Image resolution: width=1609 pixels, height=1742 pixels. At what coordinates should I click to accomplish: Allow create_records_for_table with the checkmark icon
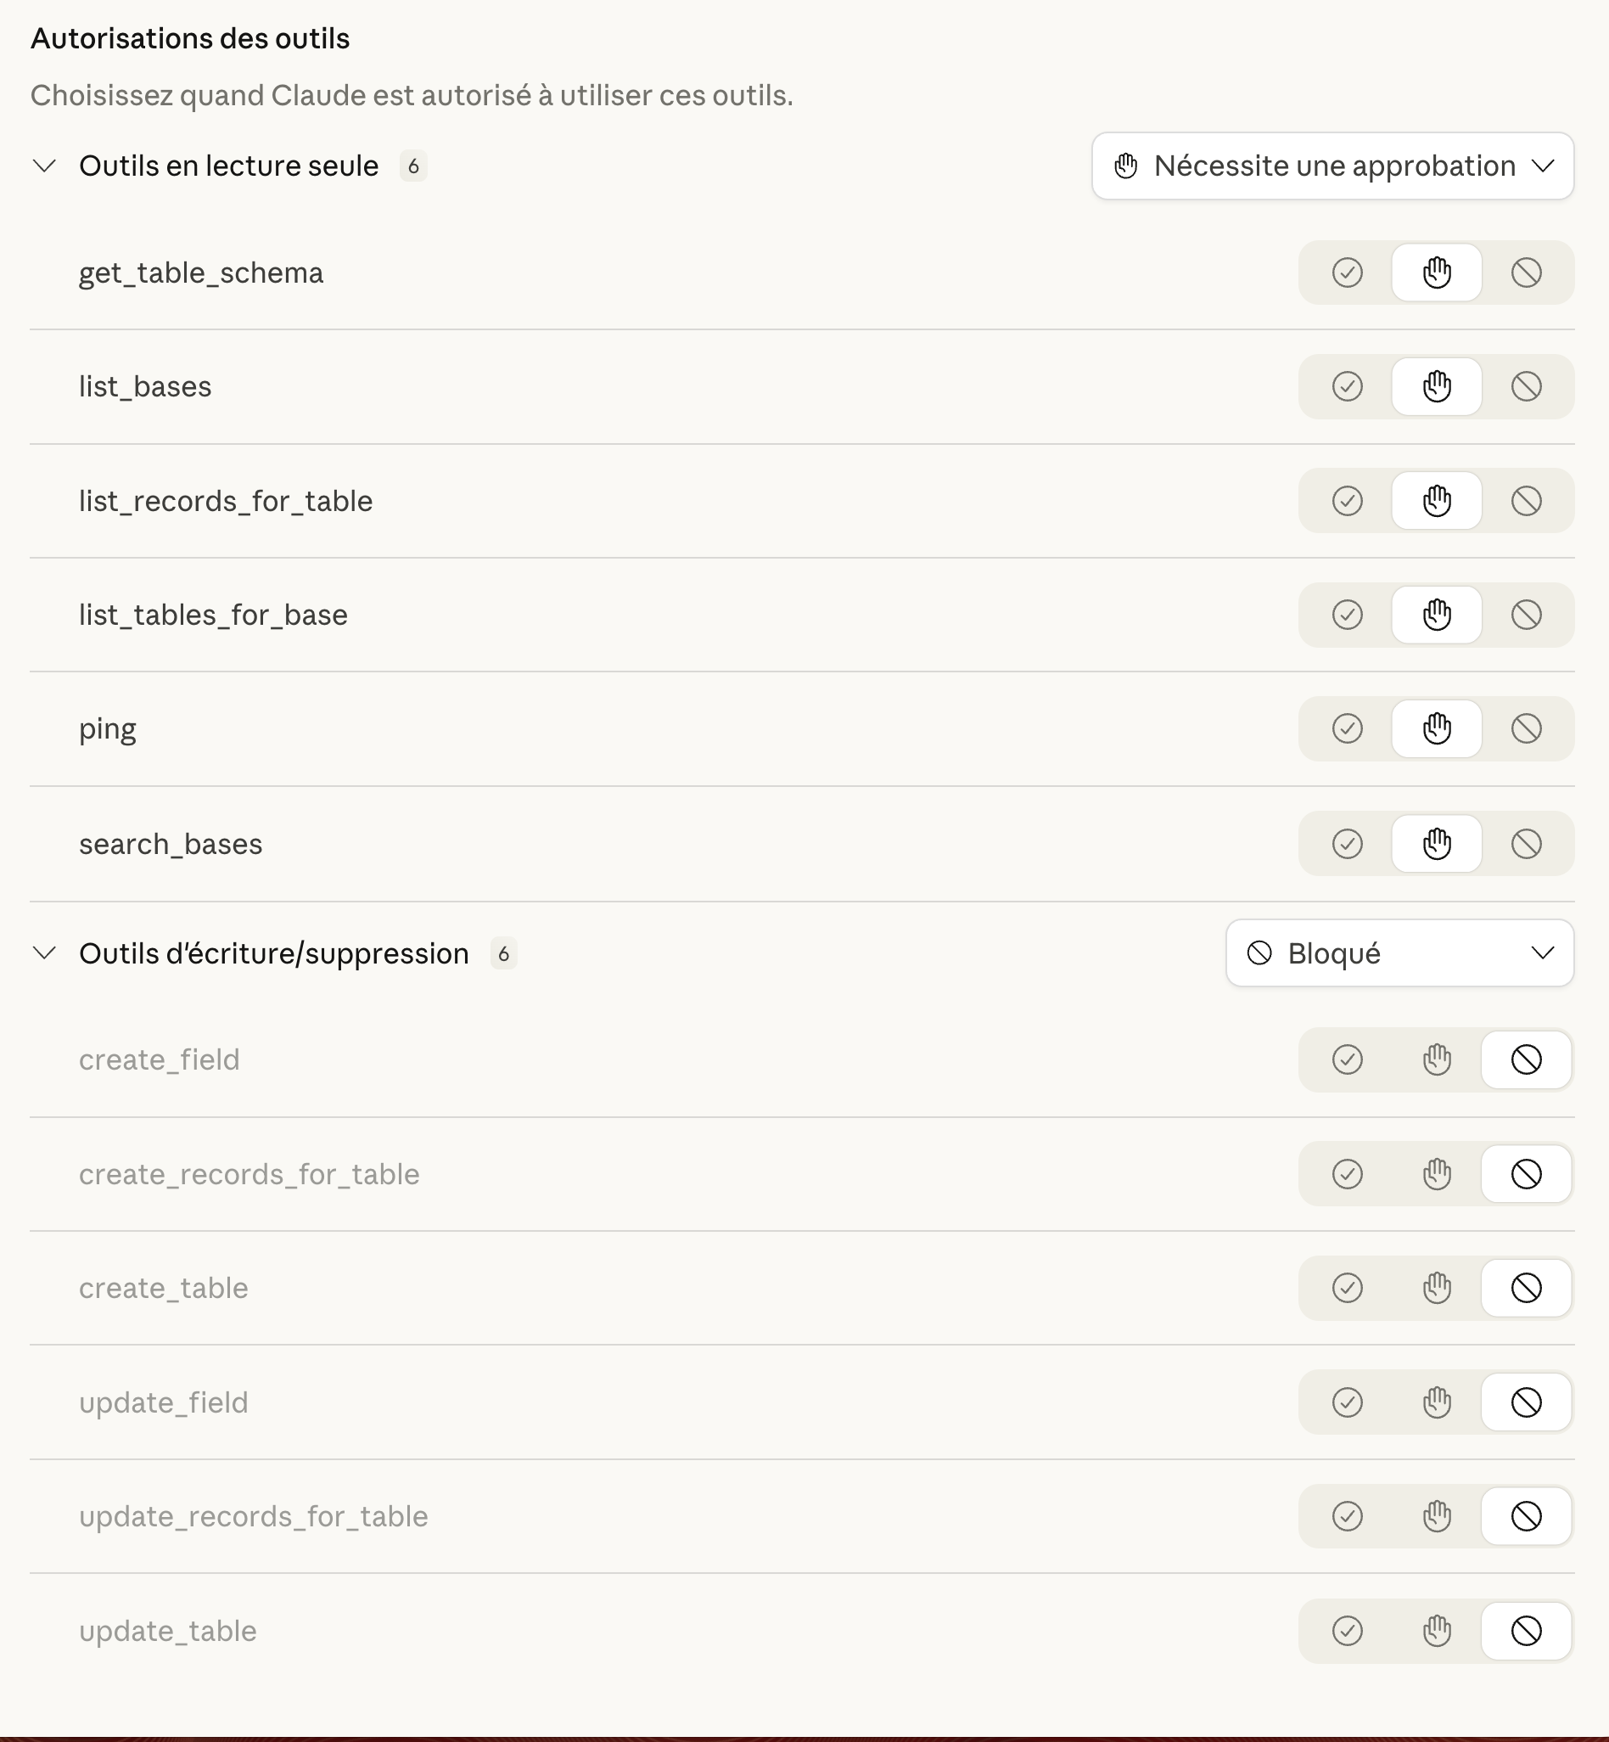coord(1347,1174)
